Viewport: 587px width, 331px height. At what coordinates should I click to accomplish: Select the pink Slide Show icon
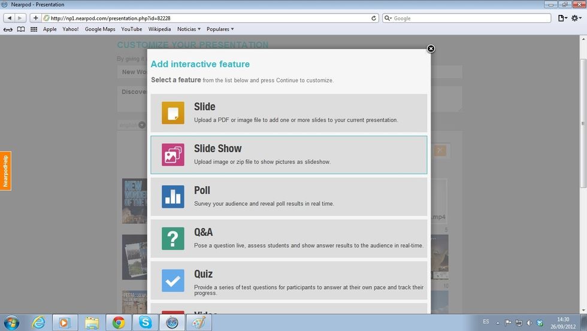[173, 154]
